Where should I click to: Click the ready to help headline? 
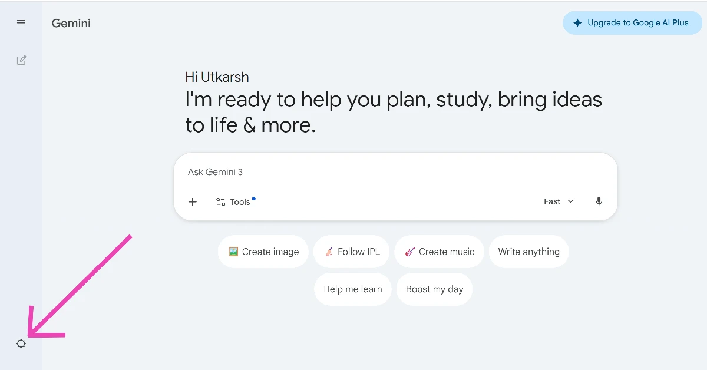point(393,112)
